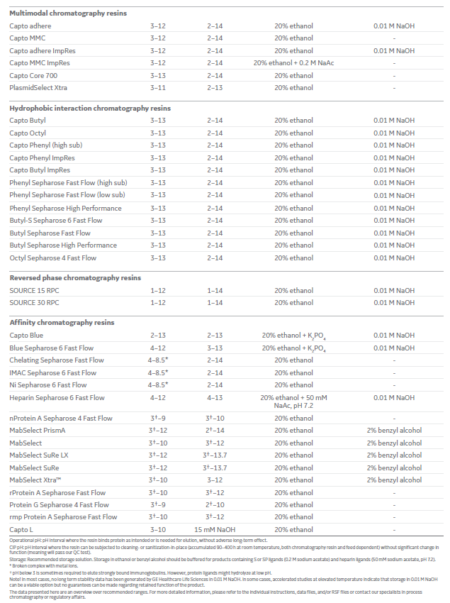450x603 pixels.
Task: Select 'Capto Butyl ImpRes' row name
Action: click(x=40, y=170)
